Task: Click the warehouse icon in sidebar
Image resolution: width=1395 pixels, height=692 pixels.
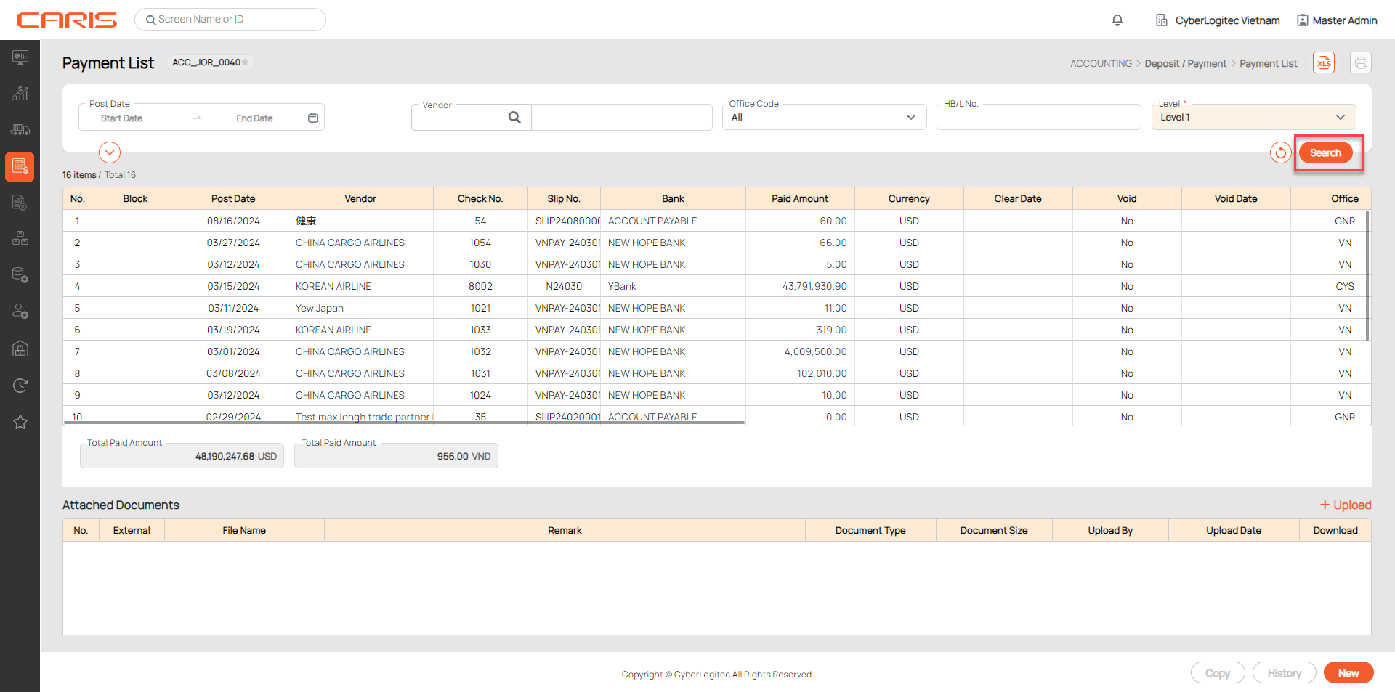Action: (20, 349)
